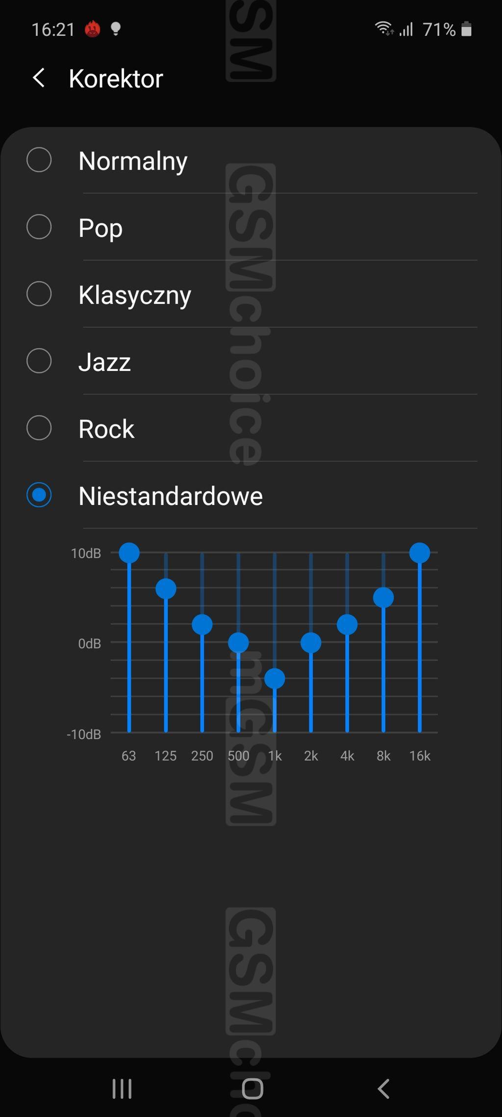502x1117 pixels.
Task: Click the 63 Hz slider handle
Action: coord(129,553)
